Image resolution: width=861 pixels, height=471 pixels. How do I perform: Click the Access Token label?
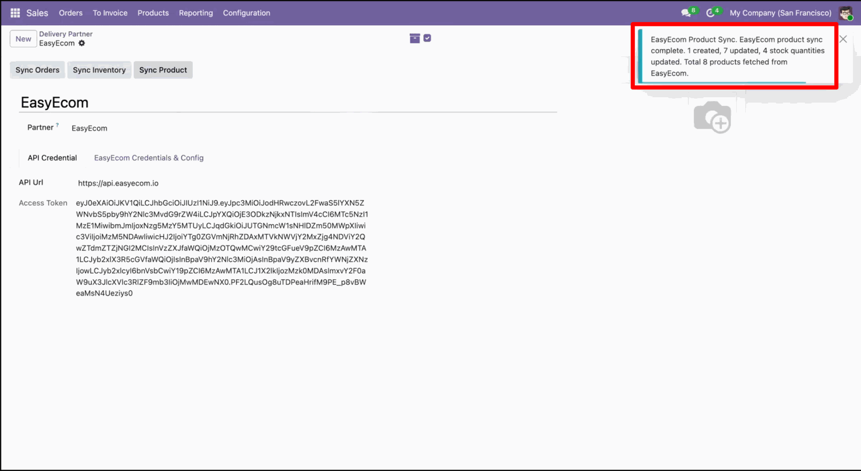(x=43, y=203)
